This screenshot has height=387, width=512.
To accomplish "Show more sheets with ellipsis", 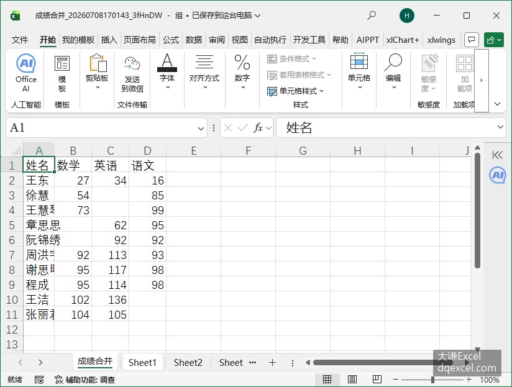I will pos(252,362).
